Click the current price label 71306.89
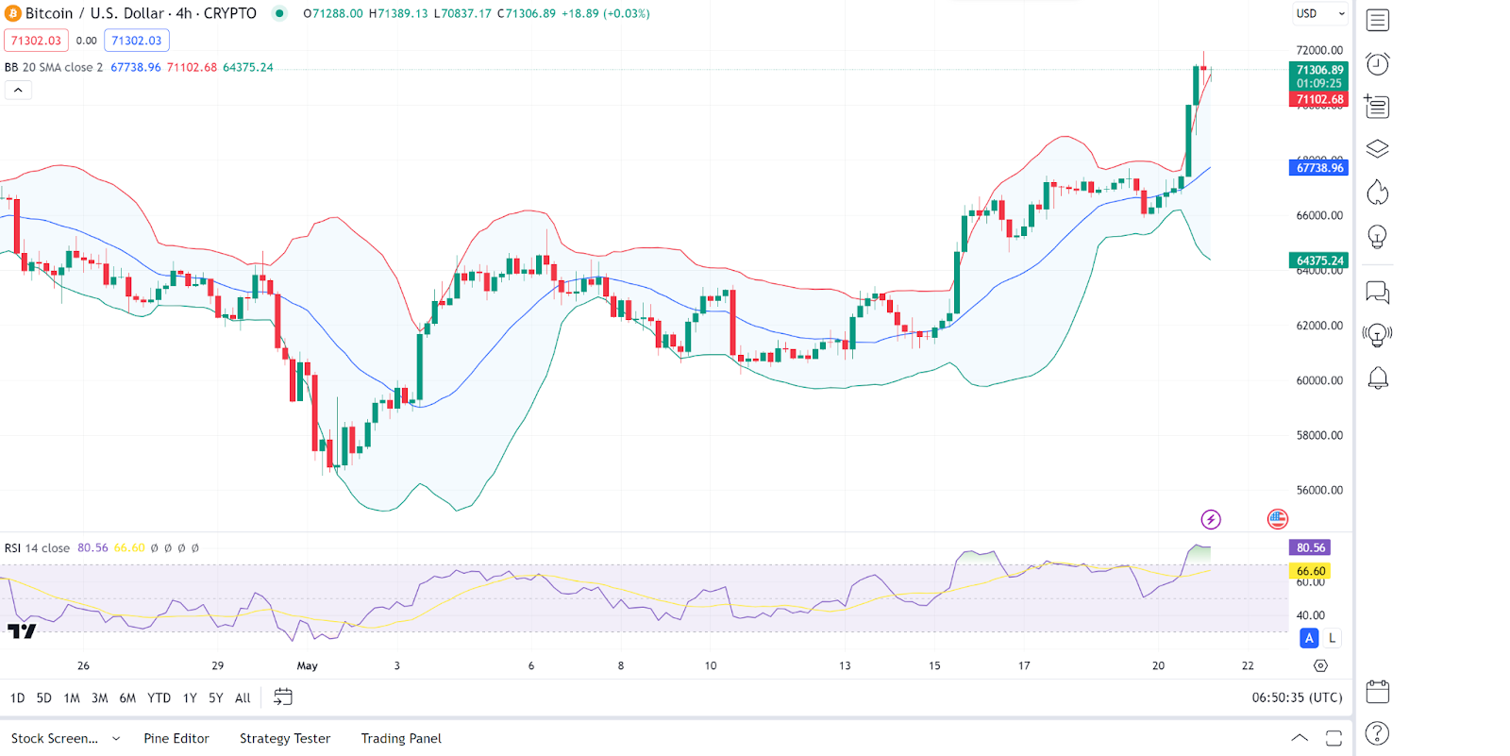Image resolution: width=1510 pixels, height=756 pixels. (1318, 70)
